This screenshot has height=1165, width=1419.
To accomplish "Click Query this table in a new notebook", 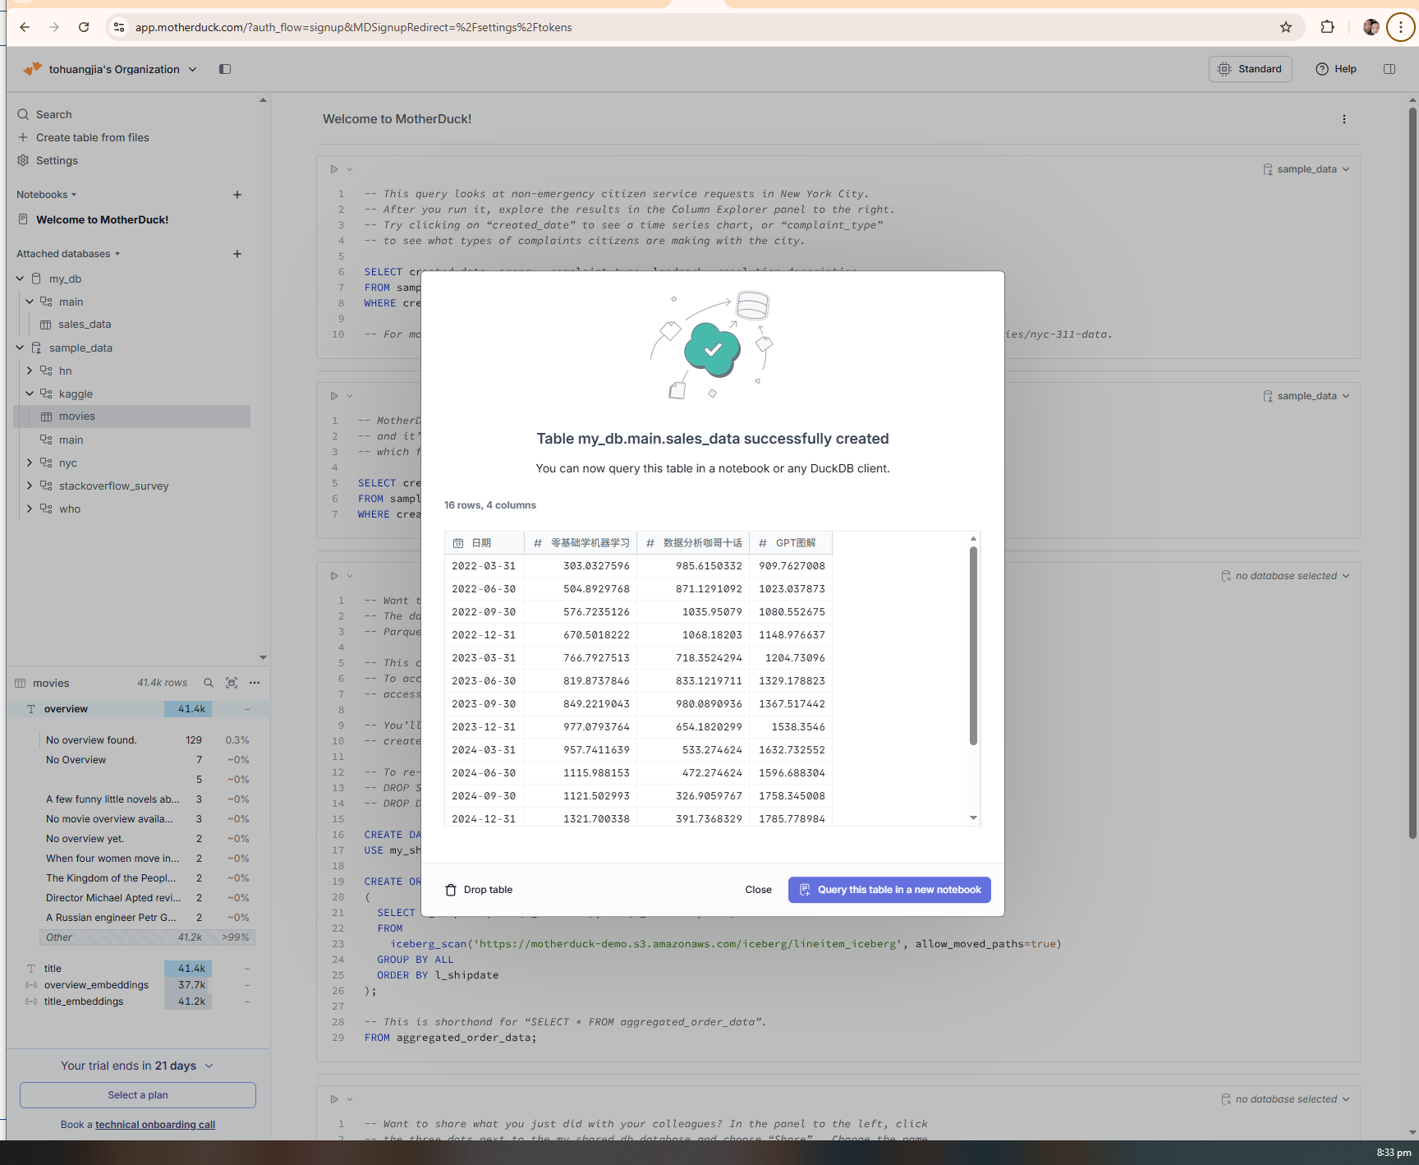I will point(889,890).
